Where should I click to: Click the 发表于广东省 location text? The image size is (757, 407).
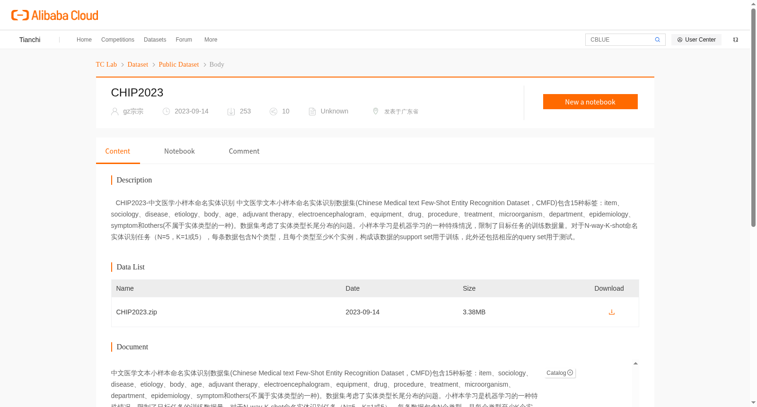[401, 112]
